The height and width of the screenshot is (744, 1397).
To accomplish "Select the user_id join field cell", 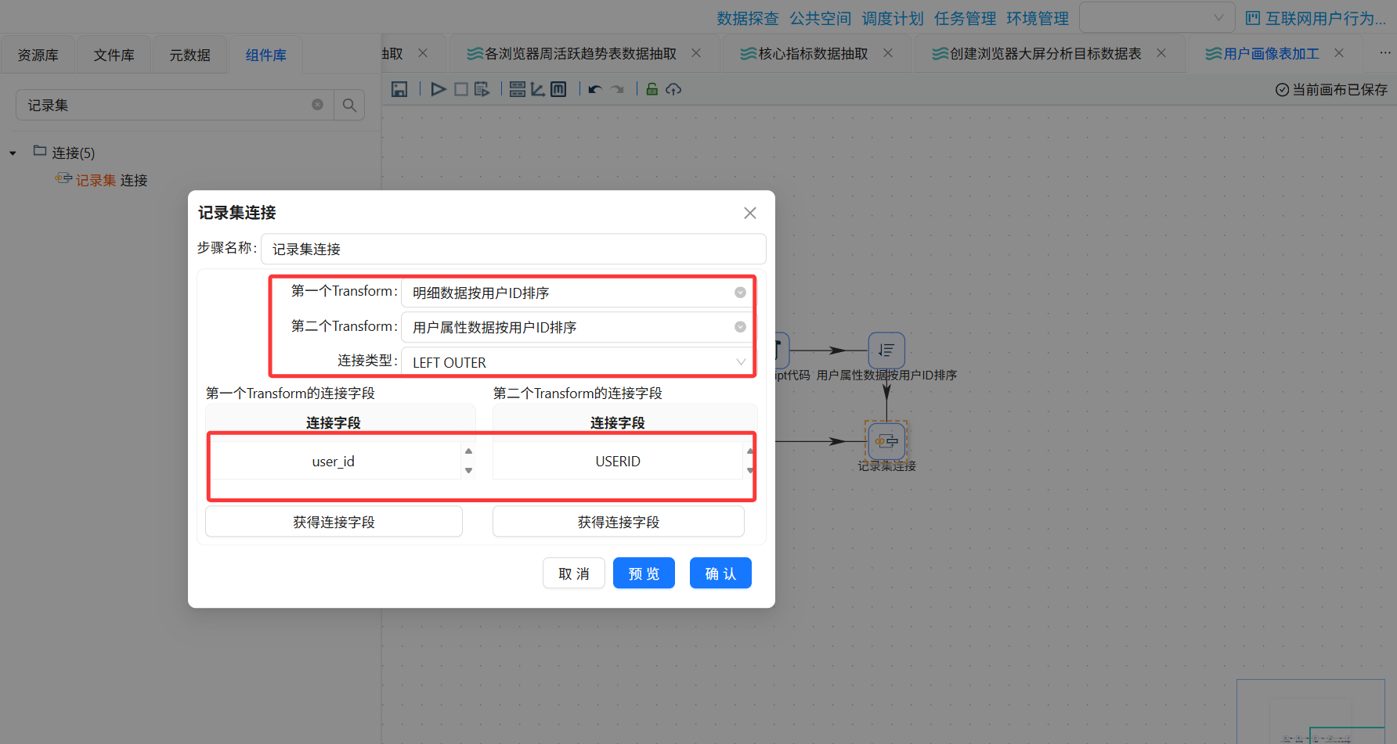I will [334, 462].
